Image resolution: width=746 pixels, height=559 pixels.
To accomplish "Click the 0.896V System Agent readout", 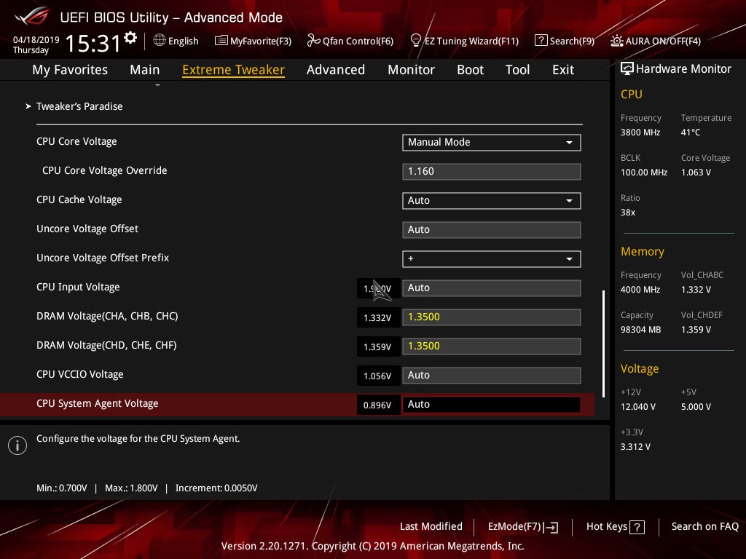I will point(377,405).
